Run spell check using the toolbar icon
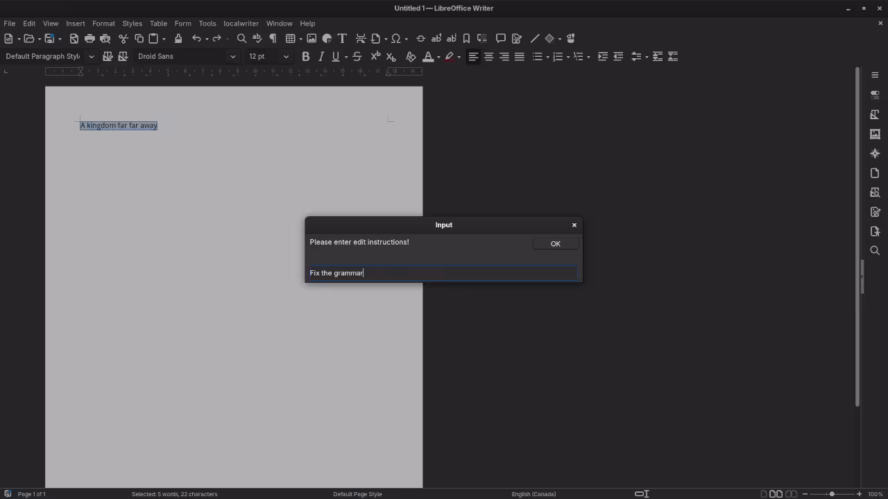The width and height of the screenshot is (888, 499). pyautogui.click(x=257, y=38)
